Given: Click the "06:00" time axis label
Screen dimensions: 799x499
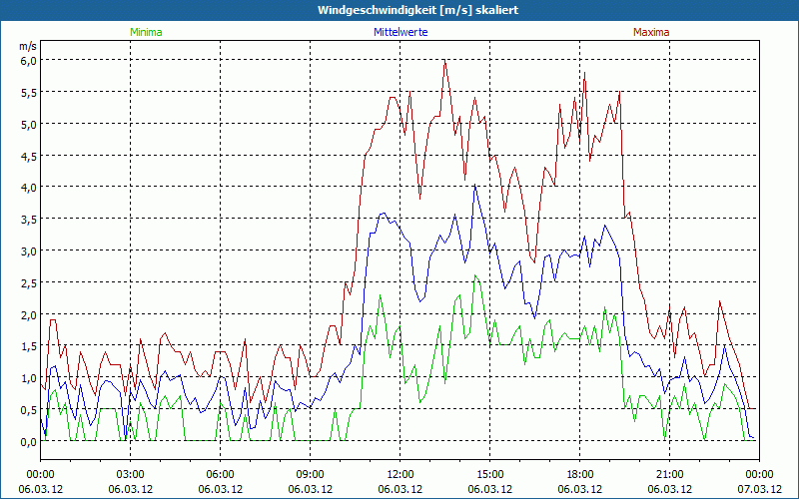Looking at the screenshot, I should pyautogui.click(x=220, y=475).
